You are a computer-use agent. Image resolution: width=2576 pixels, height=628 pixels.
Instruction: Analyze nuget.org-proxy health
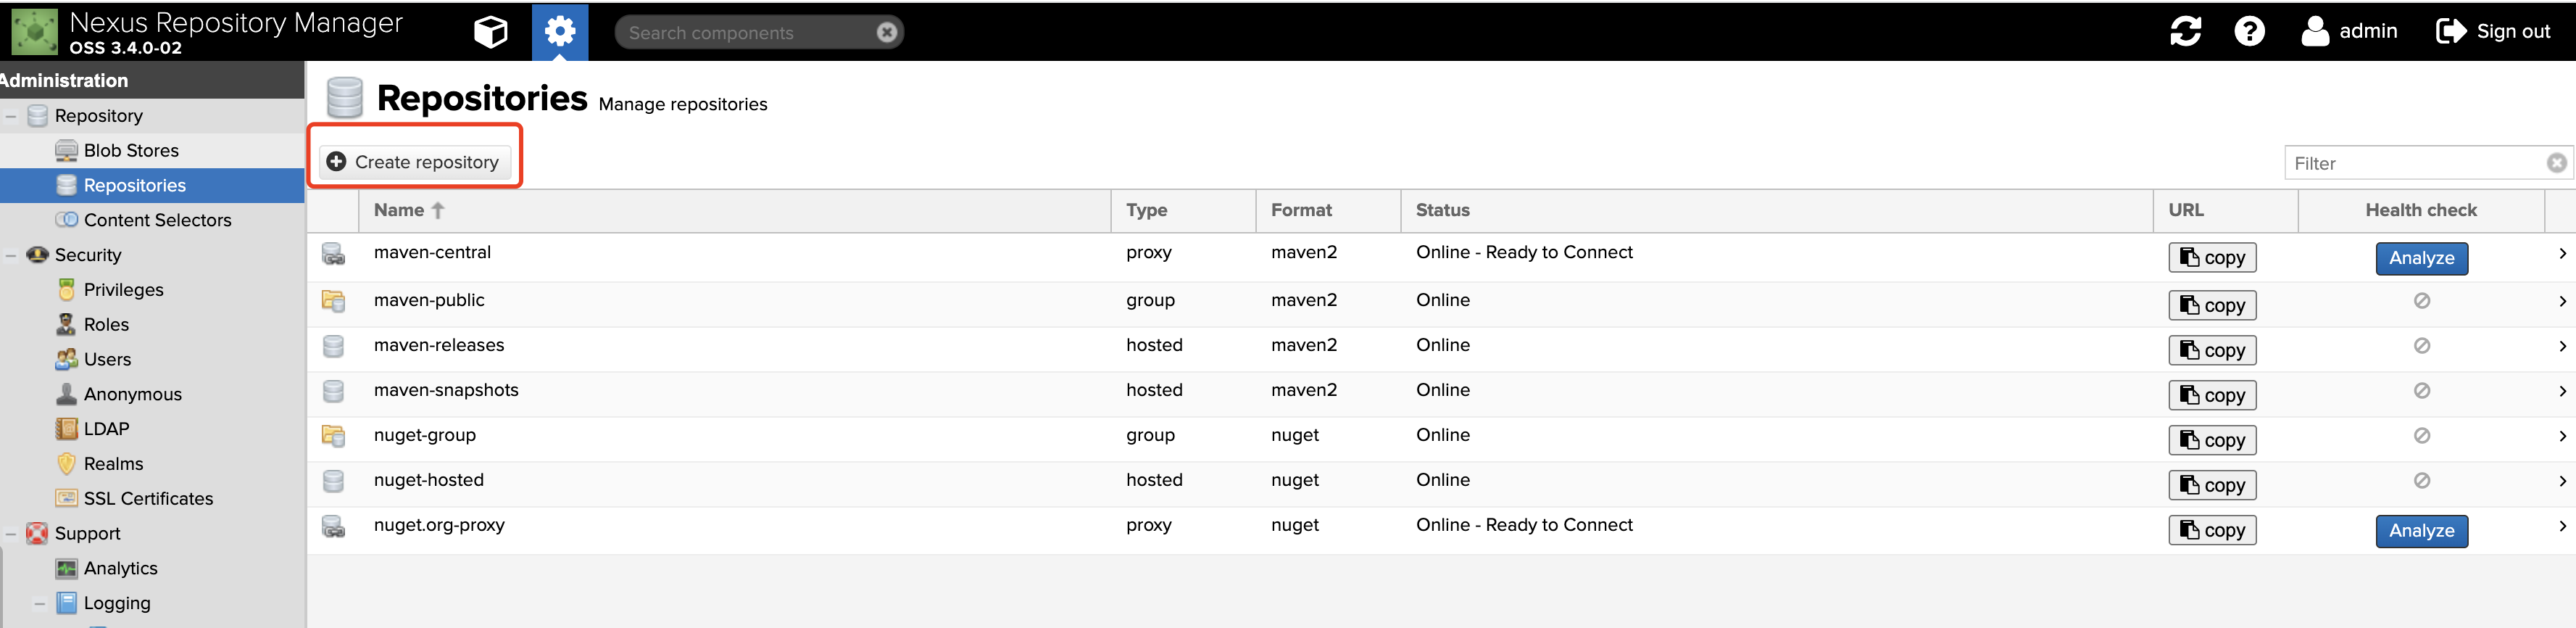(2421, 531)
